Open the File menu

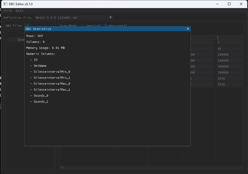pos(8,10)
